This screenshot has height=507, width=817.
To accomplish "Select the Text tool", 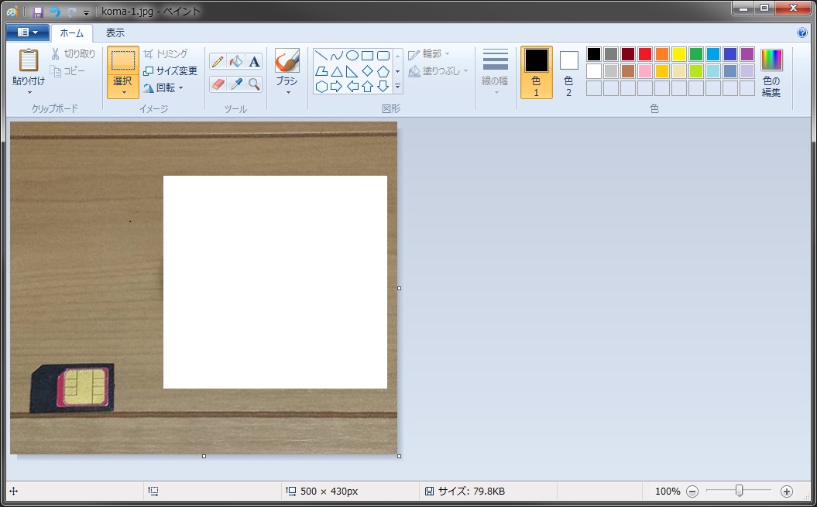I will pyautogui.click(x=254, y=62).
